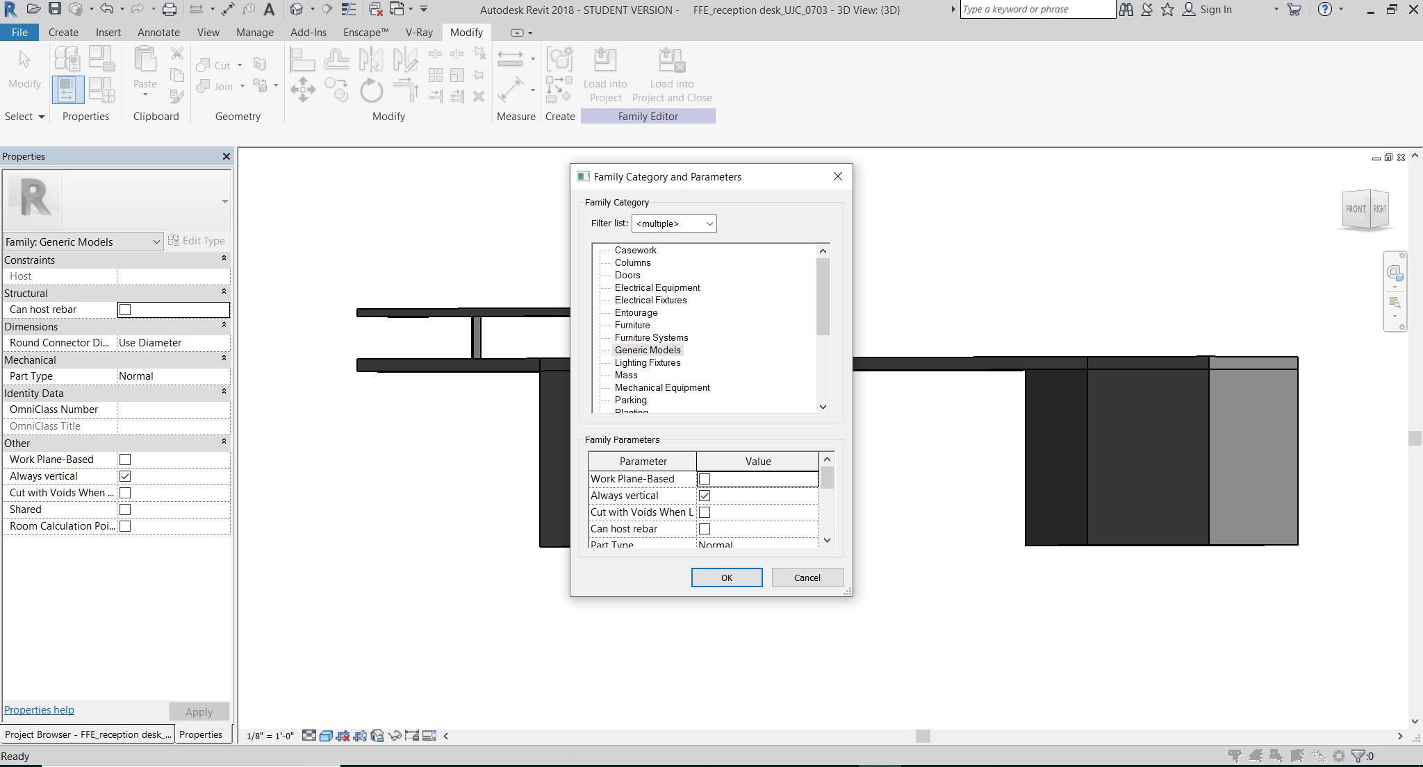Image resolution: width=1423 pixels, height=767 pixels.
Task: Click the ViewCube in the top right corner
Action: (1365, 208)
